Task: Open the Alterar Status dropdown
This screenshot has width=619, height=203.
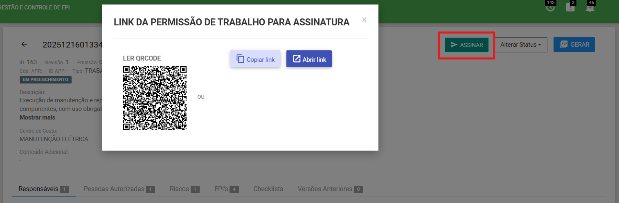Action: point(521,45)
